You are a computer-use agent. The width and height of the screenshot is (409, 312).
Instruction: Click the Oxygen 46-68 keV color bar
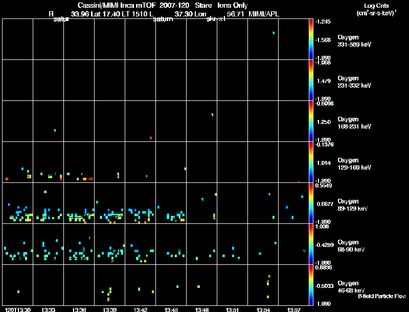click(x=312, y=285)
